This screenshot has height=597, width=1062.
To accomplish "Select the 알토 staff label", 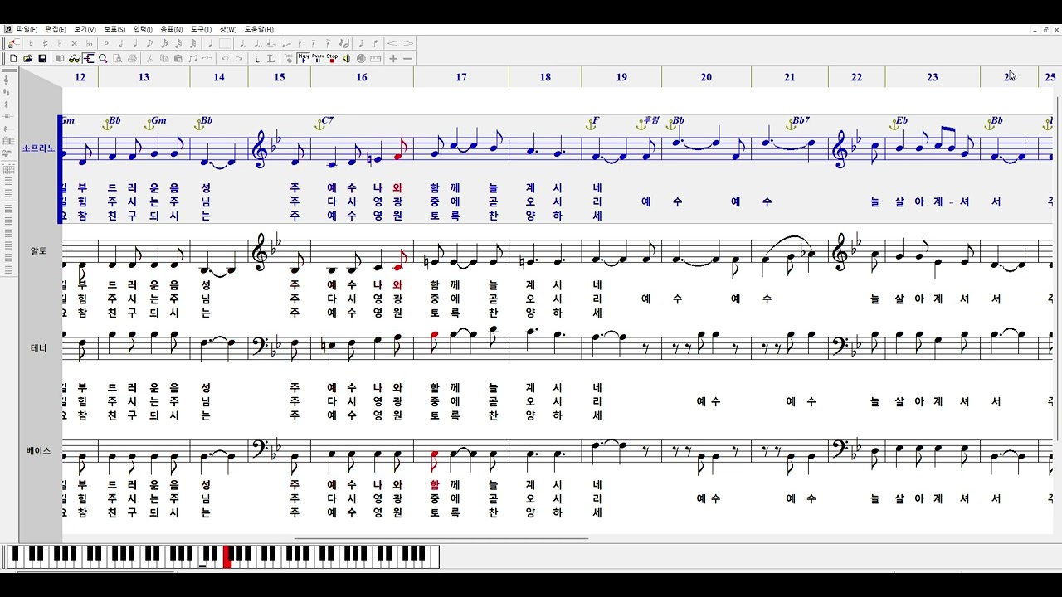I will (39, 250).
